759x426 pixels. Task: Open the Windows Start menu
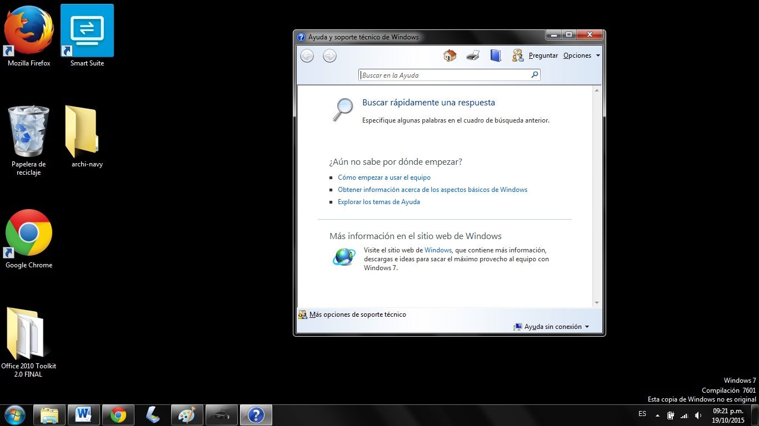point(15,415)
